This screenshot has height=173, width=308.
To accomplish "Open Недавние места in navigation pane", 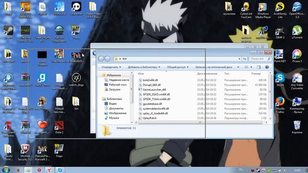I will click(x=116, y=80).
